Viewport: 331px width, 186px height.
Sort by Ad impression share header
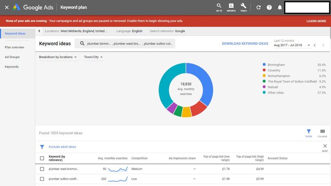click(182, 158)
